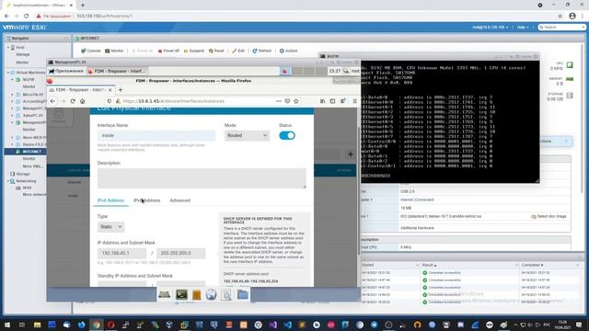The width and height of the screenshot is (589, 331).
Task: Open the ESXi Console toolbar icon
Action: click(90, 51)
